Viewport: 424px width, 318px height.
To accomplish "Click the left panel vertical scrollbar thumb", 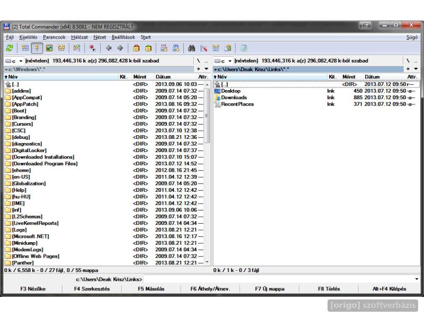I will point(207,116).
